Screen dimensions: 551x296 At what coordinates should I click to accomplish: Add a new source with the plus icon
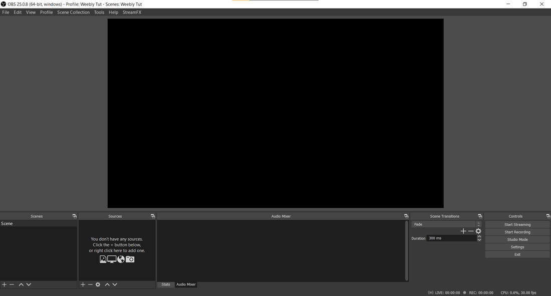pyautogui.click(x=82, y=284)
